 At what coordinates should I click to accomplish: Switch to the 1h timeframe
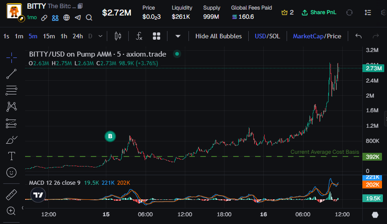[x=64, y=36]
